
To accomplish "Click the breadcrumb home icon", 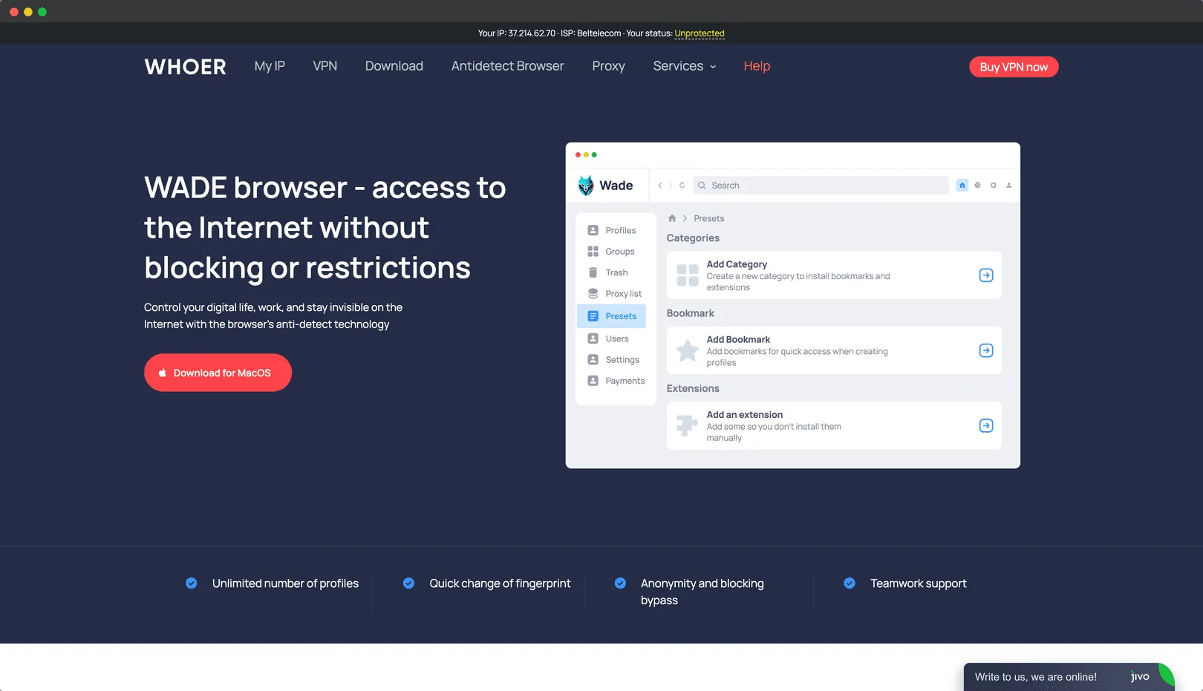I will [672, 218].
